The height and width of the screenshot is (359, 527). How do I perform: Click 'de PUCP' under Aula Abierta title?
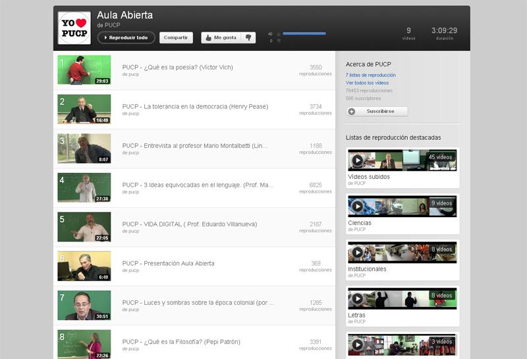click(x=108, y=25)
